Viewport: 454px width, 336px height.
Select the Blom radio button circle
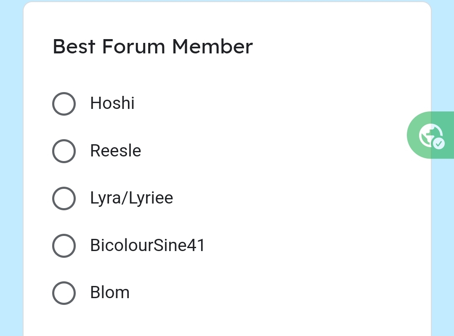tap(64, 293)
